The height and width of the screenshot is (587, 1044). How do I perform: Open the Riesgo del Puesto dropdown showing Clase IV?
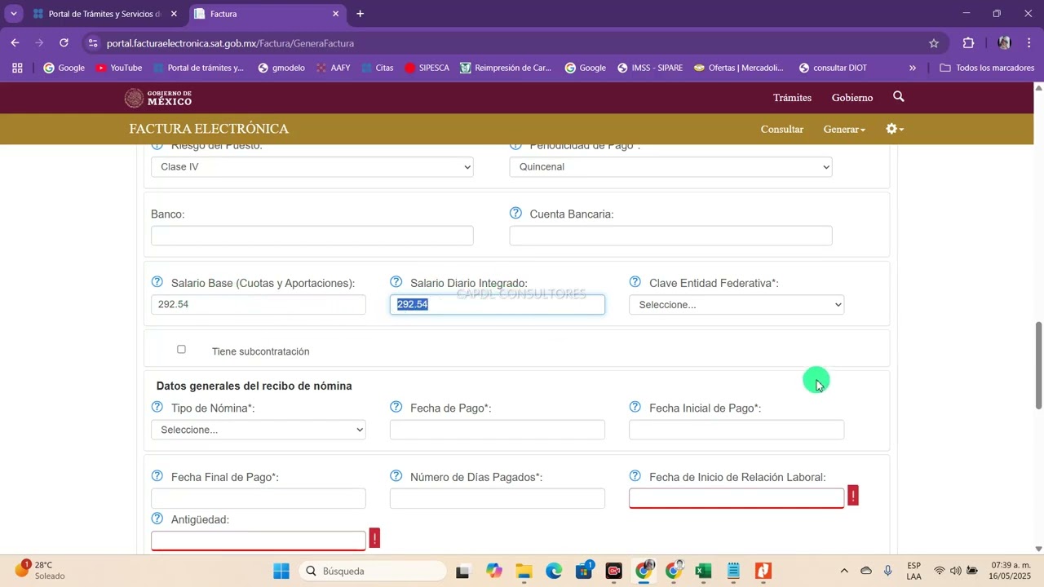pyautogui.click(x=312, y=166)
